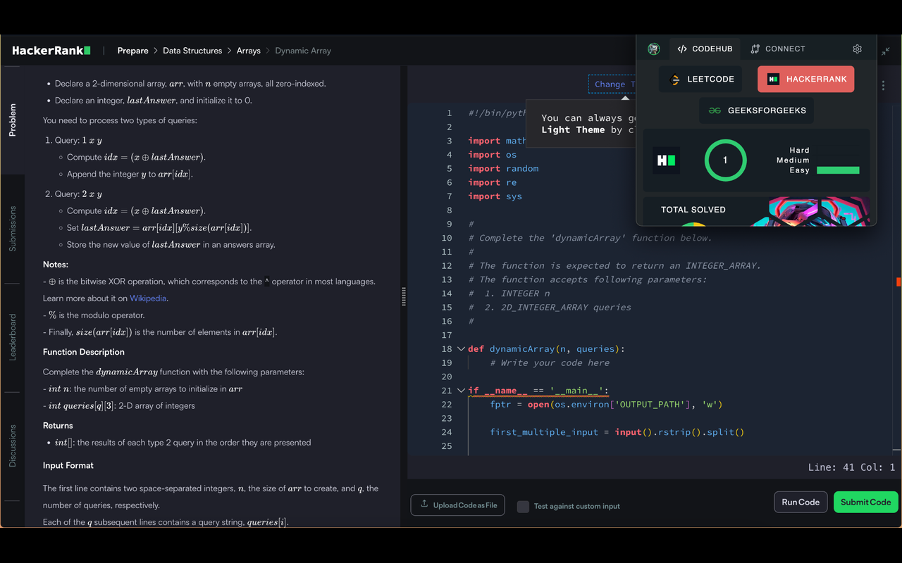Click the TOTAL SOLVED card heading

[693, 210]
